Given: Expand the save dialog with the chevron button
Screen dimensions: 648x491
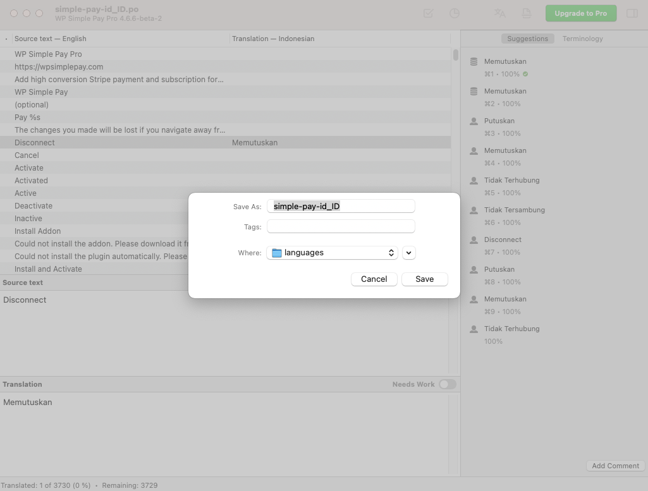Looking at the screenshot, I should click(408, 253).
